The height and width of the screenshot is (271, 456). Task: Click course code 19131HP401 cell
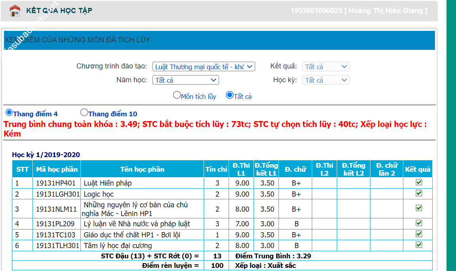[x=56, y=183]
